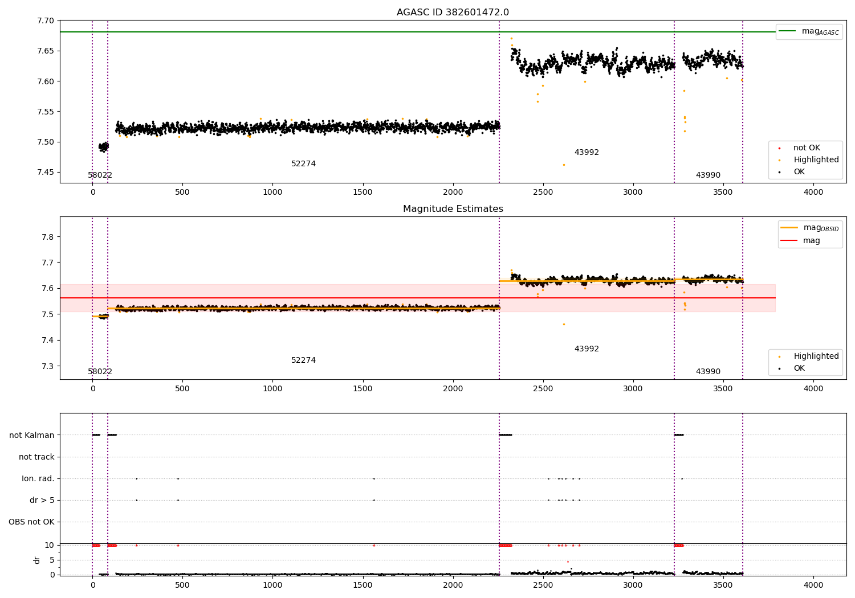The height and width of the screenshot is (598, 855).
Task: Click obsid label 52274 in Magnitude Estimates plot
Action: 303,361
